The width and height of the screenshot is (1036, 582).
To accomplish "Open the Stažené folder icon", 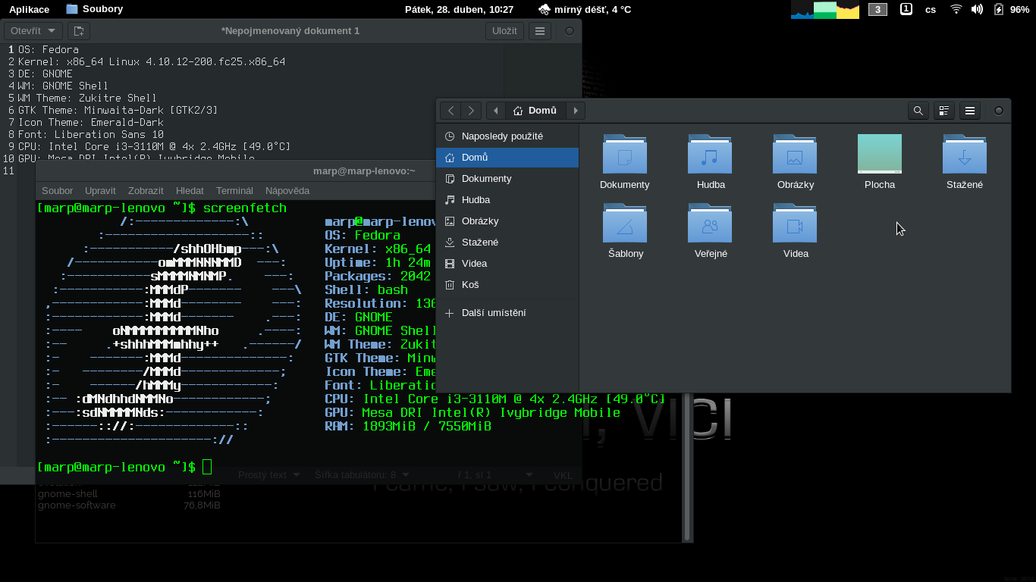I will [965, 154].
